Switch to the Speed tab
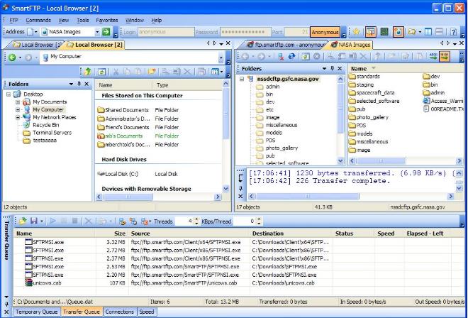 (147, 312)
